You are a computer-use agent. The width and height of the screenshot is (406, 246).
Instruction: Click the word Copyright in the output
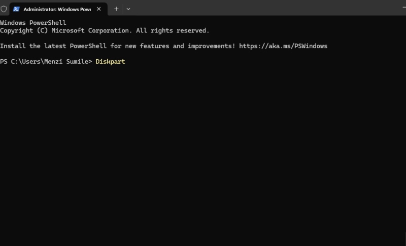(17, 30)
